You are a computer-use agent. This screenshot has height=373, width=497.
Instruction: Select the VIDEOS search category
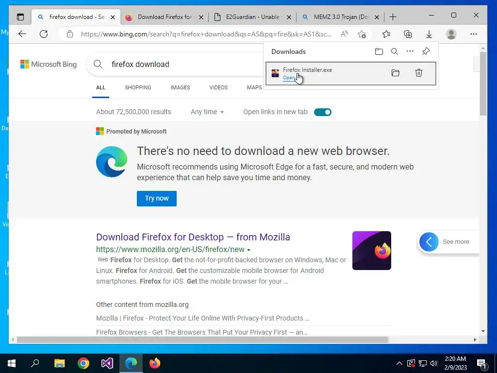218,87
